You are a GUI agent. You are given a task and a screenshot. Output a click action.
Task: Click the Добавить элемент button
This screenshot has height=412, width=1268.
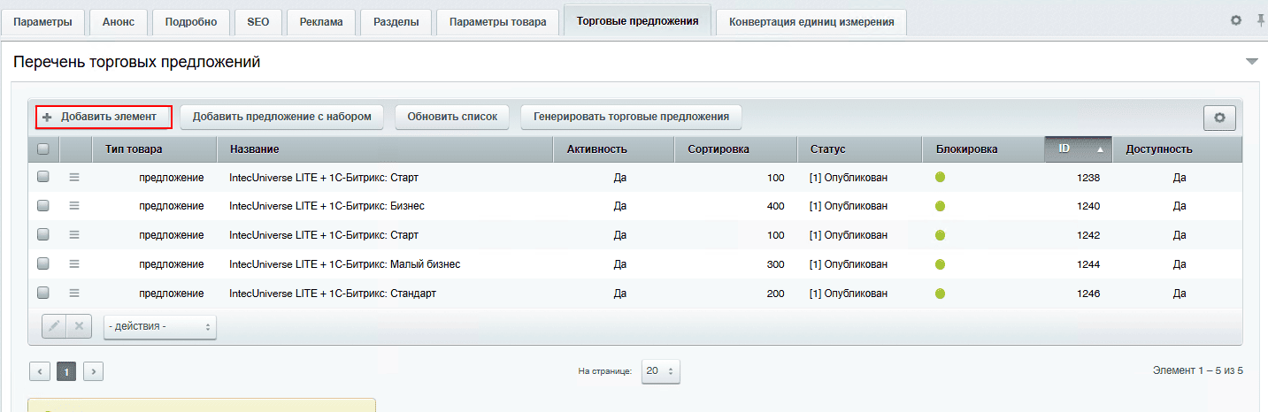[104, 117]
